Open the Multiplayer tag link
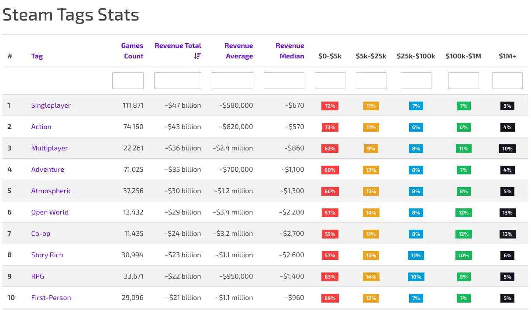The width and height of the screenshot is (531, 310). [49, 148]
